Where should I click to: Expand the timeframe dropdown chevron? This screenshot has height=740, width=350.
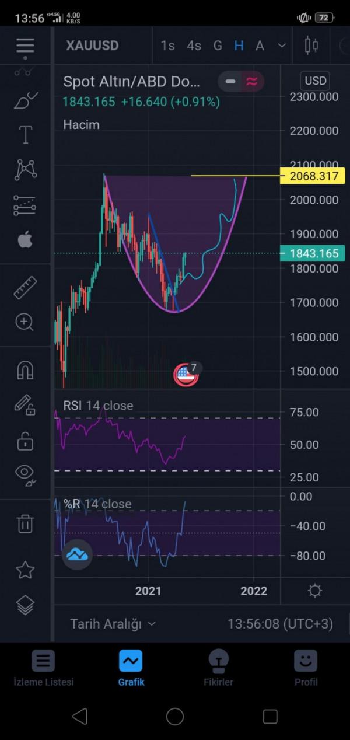[x=282, y=46]
